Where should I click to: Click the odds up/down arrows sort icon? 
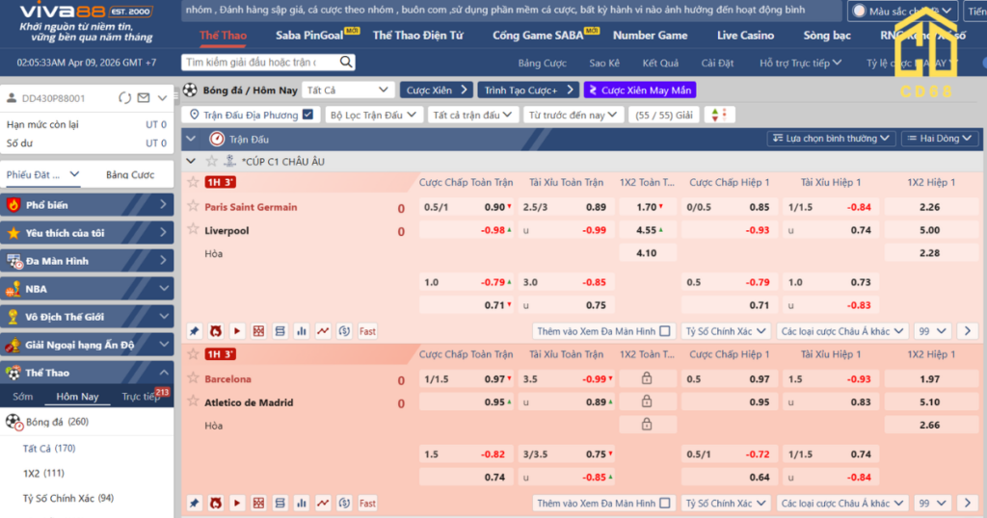tap(719, 115)
